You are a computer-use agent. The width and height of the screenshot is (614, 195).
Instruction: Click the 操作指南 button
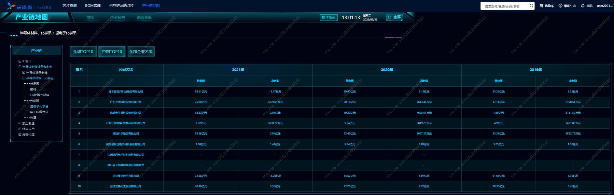coord(328,18)
